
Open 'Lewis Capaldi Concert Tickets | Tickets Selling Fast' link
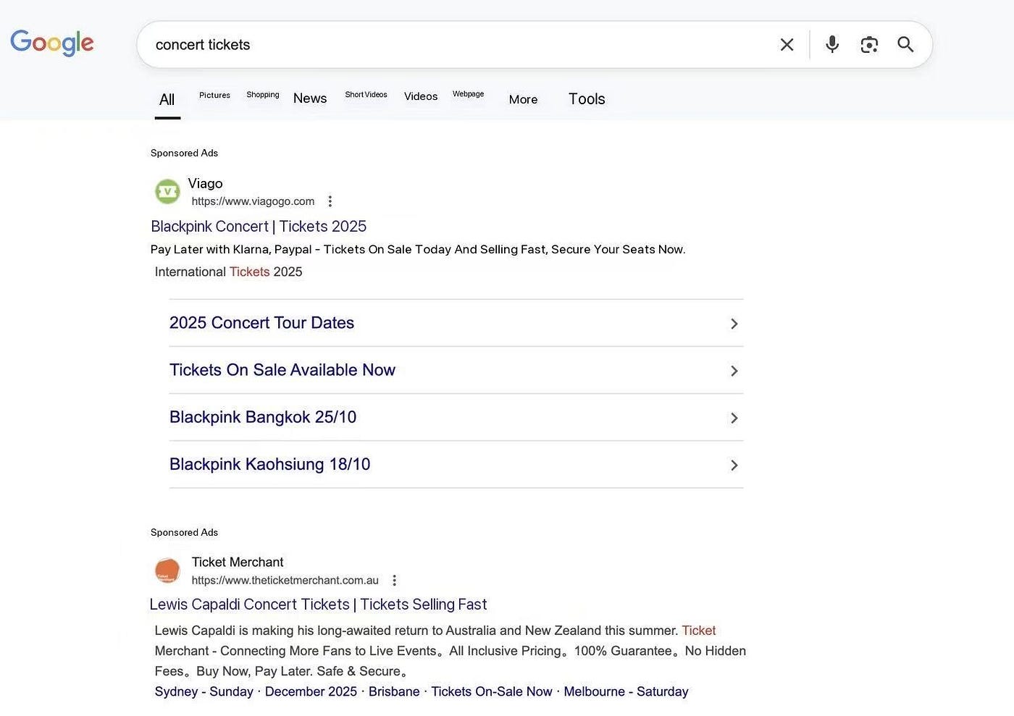click(318, 605)
